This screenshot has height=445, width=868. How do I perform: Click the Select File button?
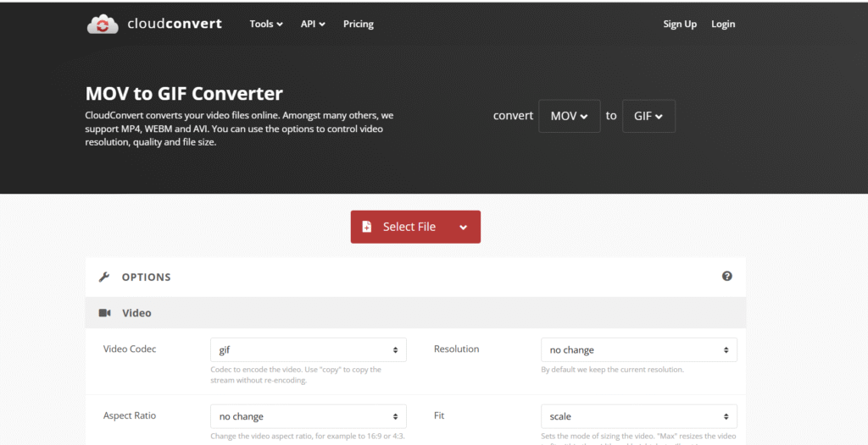coord(415,227)
